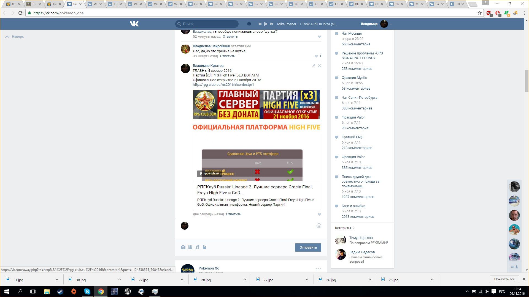Click the VK logo home icon
The width and height of the screenshot is (529, 297).
134,24
